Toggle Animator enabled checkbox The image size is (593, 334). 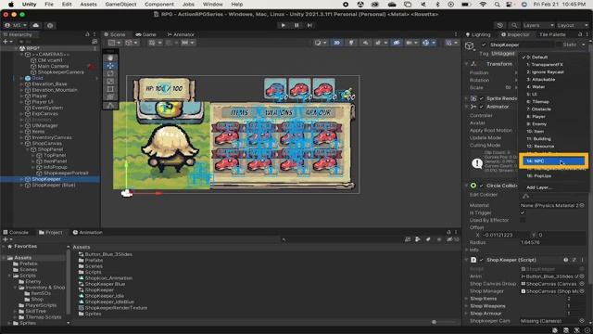click(482, 107)
